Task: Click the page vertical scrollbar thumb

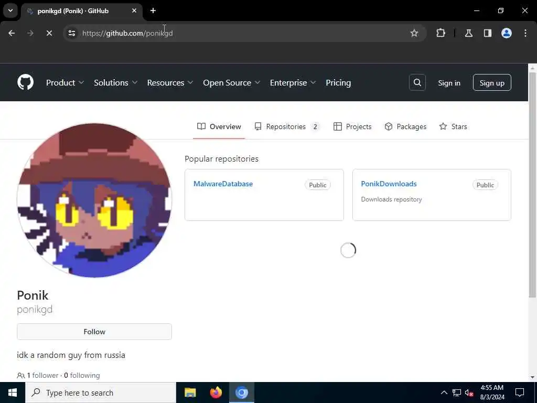Action: (x=532, y=185)
